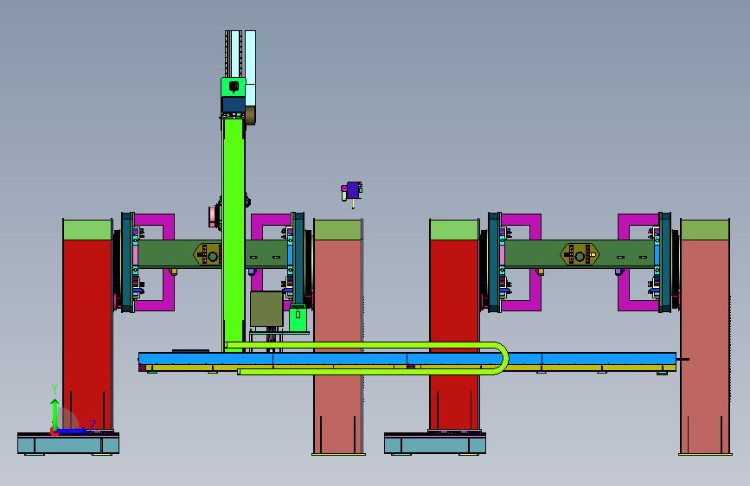The height and width of the screenshot is (486, 750).
Task: Select the small bright green box beside the olive cabinet
Action: click(x=298, y=318)
